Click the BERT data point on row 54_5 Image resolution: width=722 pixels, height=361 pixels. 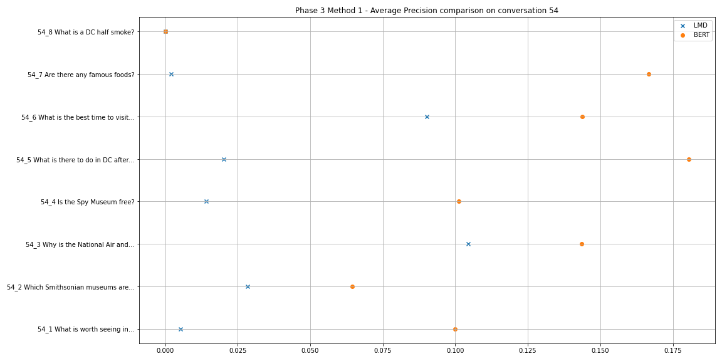pos(689,159)
